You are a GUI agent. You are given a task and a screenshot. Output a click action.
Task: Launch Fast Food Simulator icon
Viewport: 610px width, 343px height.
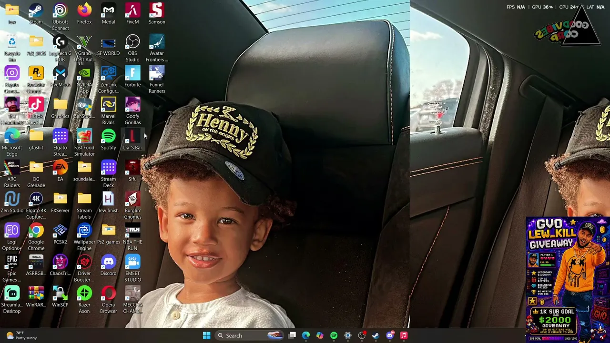(84, 142)
